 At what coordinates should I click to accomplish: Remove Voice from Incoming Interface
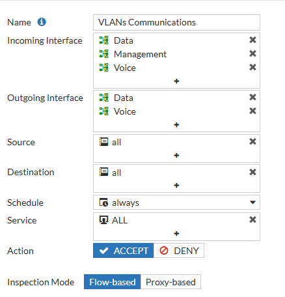click(x=252, y=67)
